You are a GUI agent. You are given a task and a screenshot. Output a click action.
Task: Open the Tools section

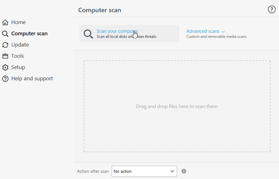pos(18,56)
